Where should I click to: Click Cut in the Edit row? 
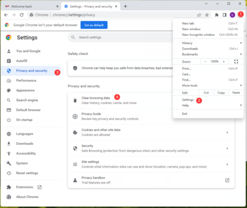click(206, 93)
